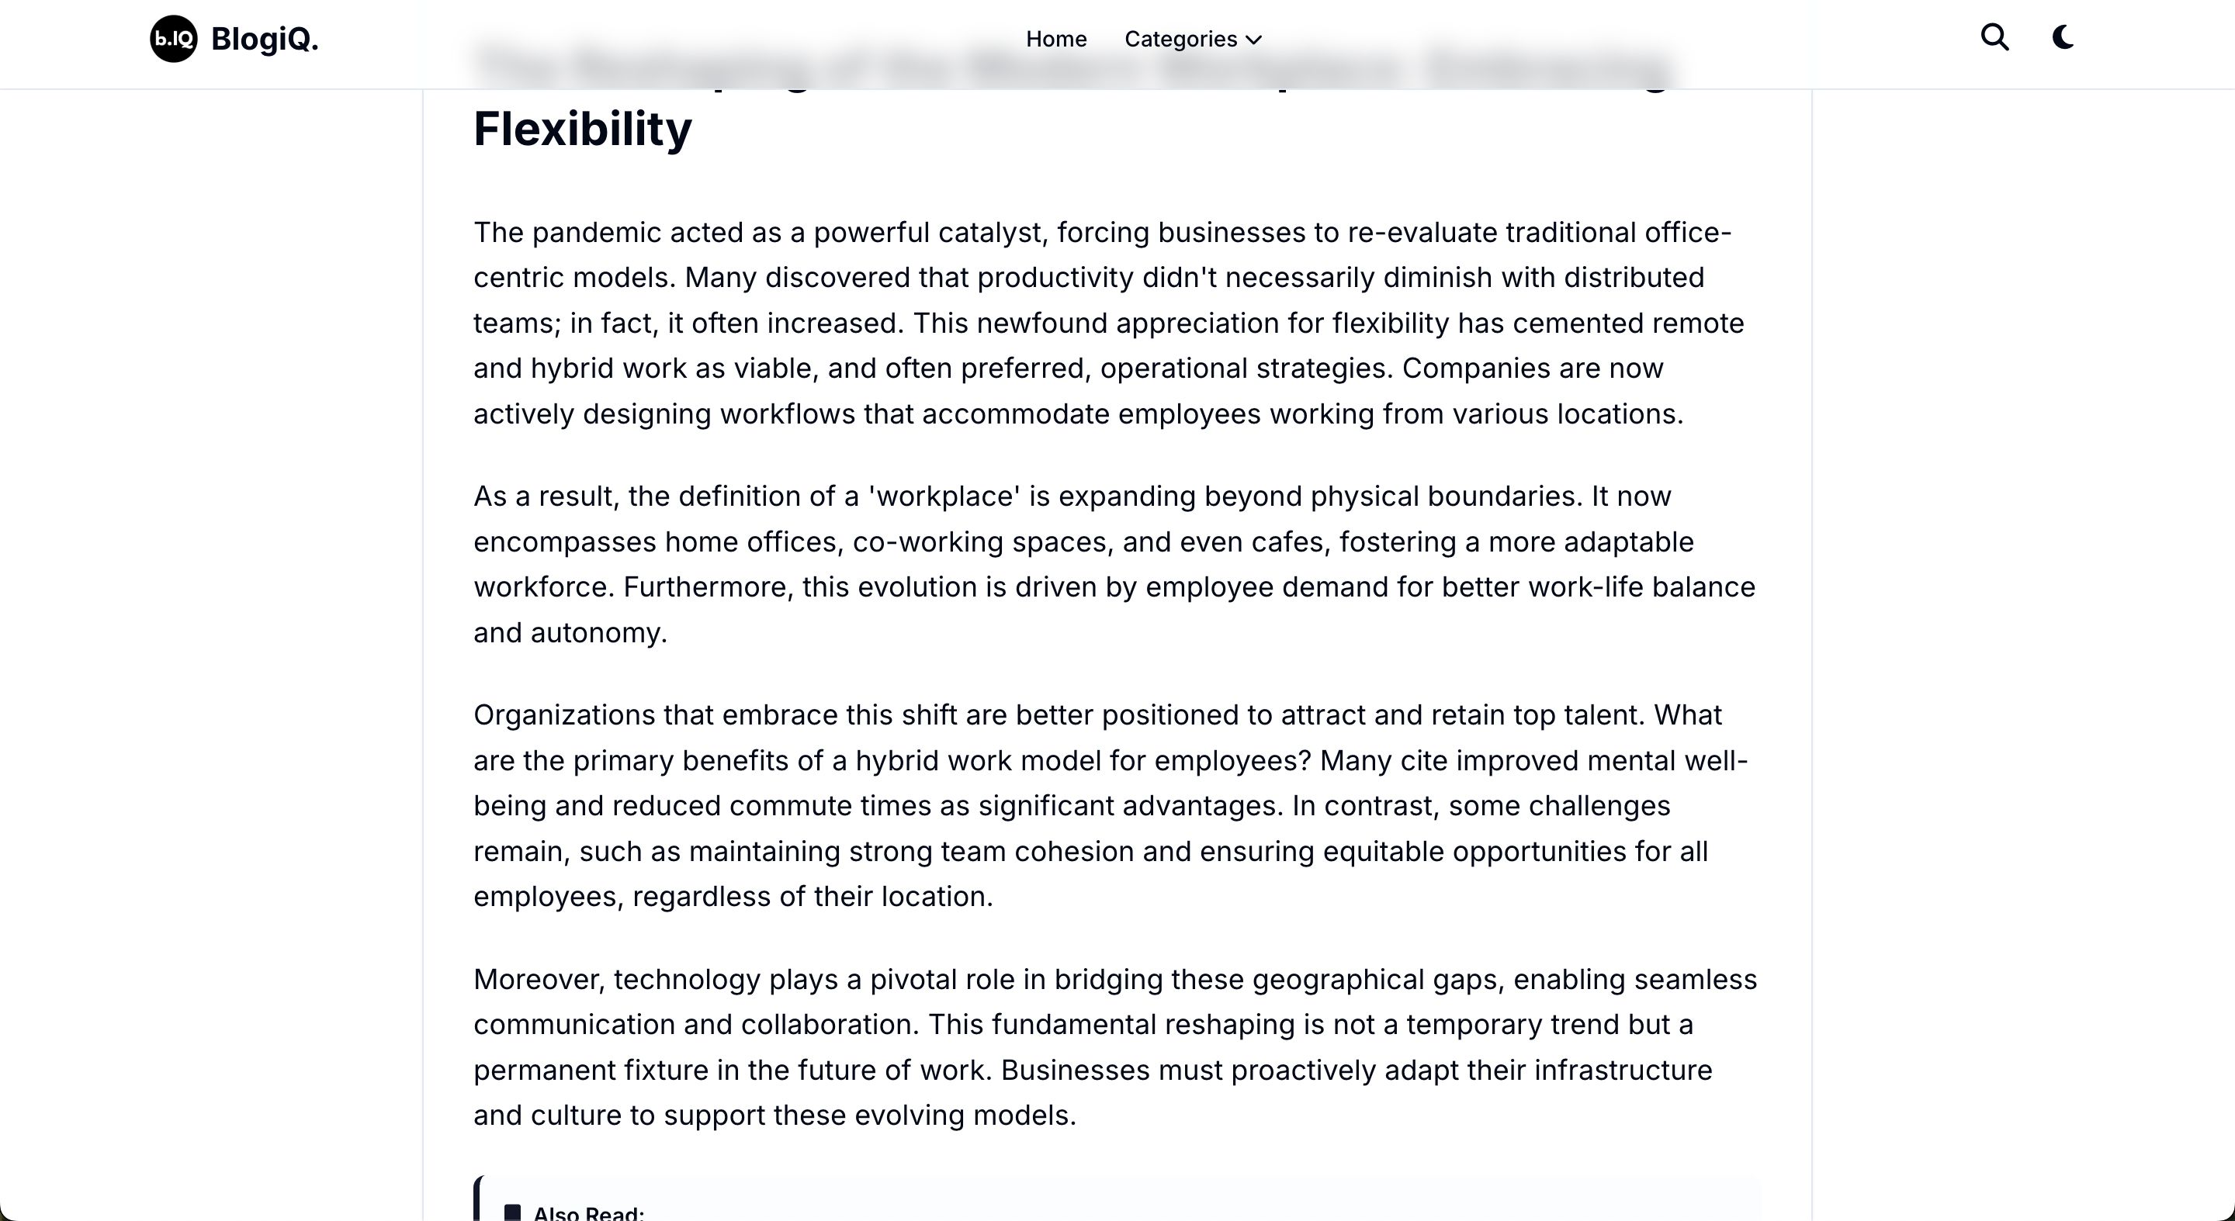Click paragraph starting "Moreover, technology plays"
The height and width of the screenshot is (1221, 2235).
(1102, 1046)
